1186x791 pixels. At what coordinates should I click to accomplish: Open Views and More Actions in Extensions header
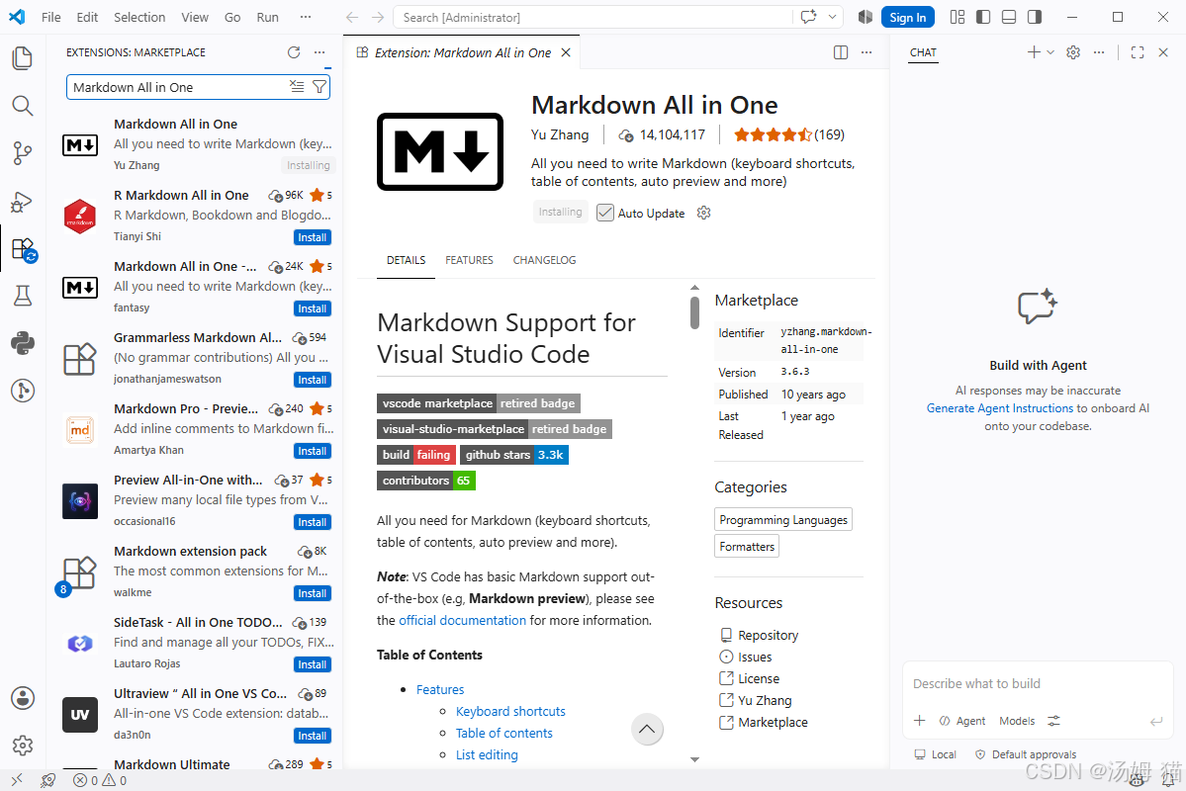319,52
